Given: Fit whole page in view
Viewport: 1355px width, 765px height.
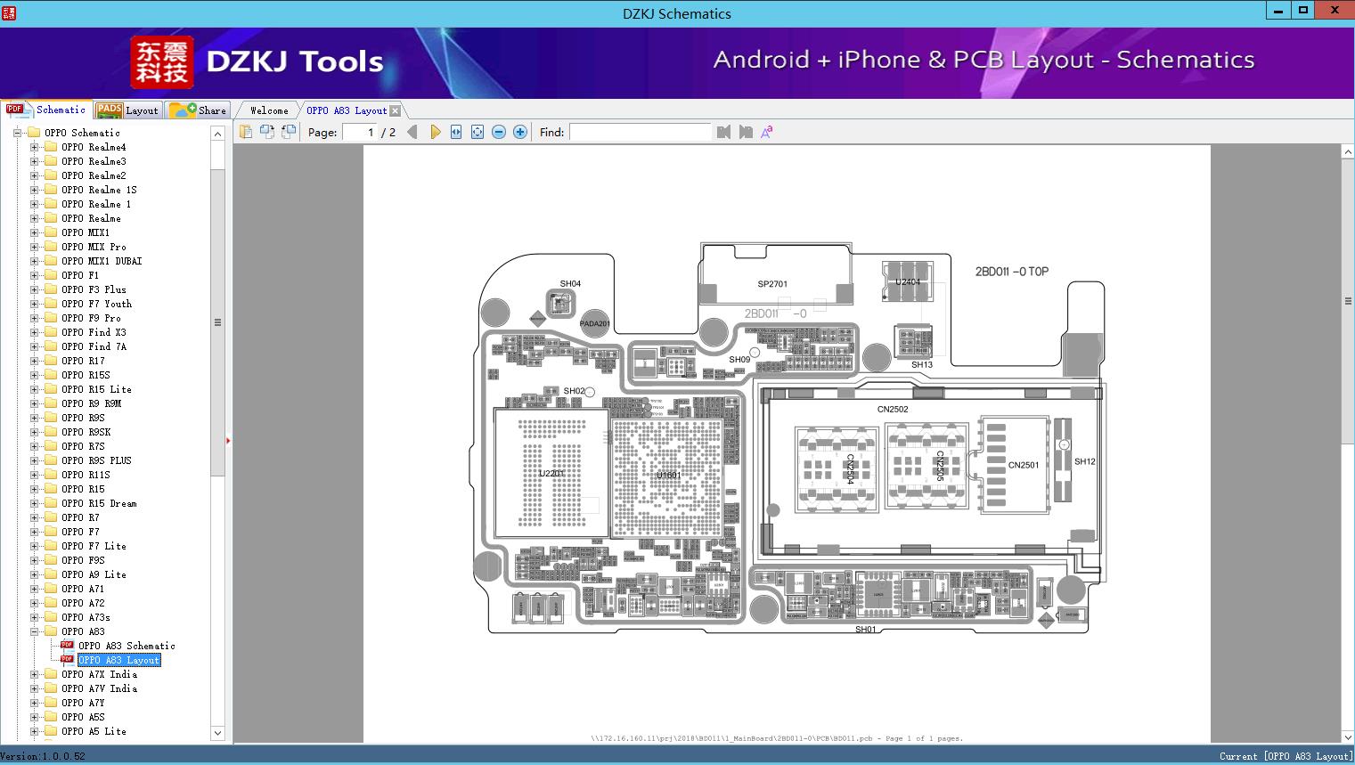Looking at the screenshot, I should coord(478,132).
